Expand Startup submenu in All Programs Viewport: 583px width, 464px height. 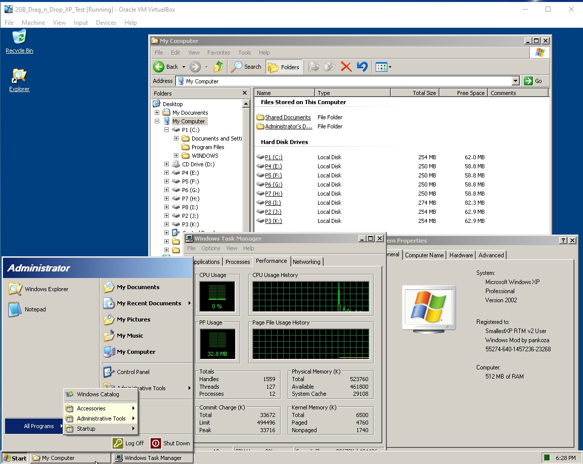[x=101, y=429]
